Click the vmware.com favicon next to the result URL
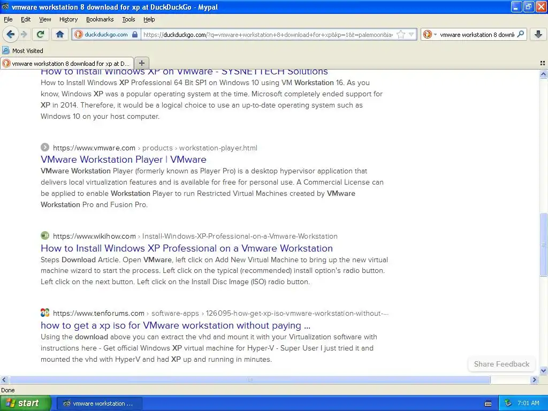Viewport: 548px width, 411px height. tap(45, 147)
